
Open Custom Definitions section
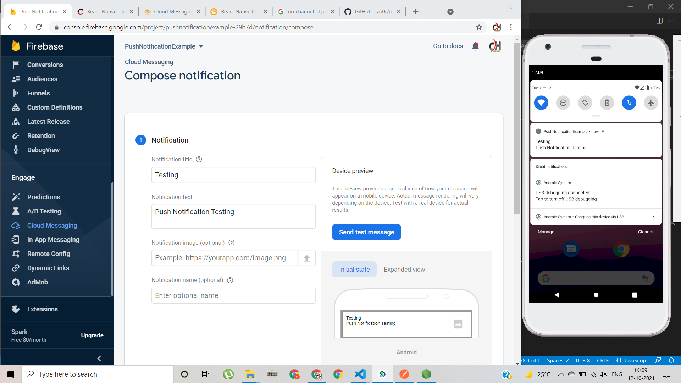coord(55,107)
